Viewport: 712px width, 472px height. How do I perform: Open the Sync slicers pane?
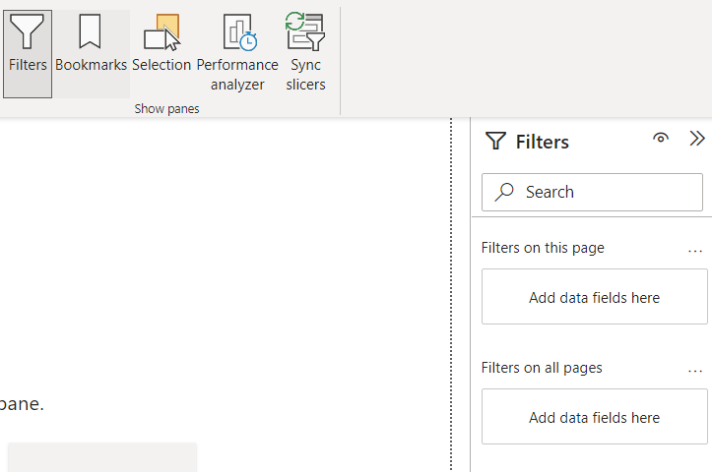coord(305,53)
